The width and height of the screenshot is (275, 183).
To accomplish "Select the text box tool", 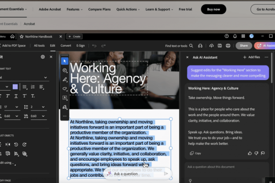I will (x=65, y=98).
